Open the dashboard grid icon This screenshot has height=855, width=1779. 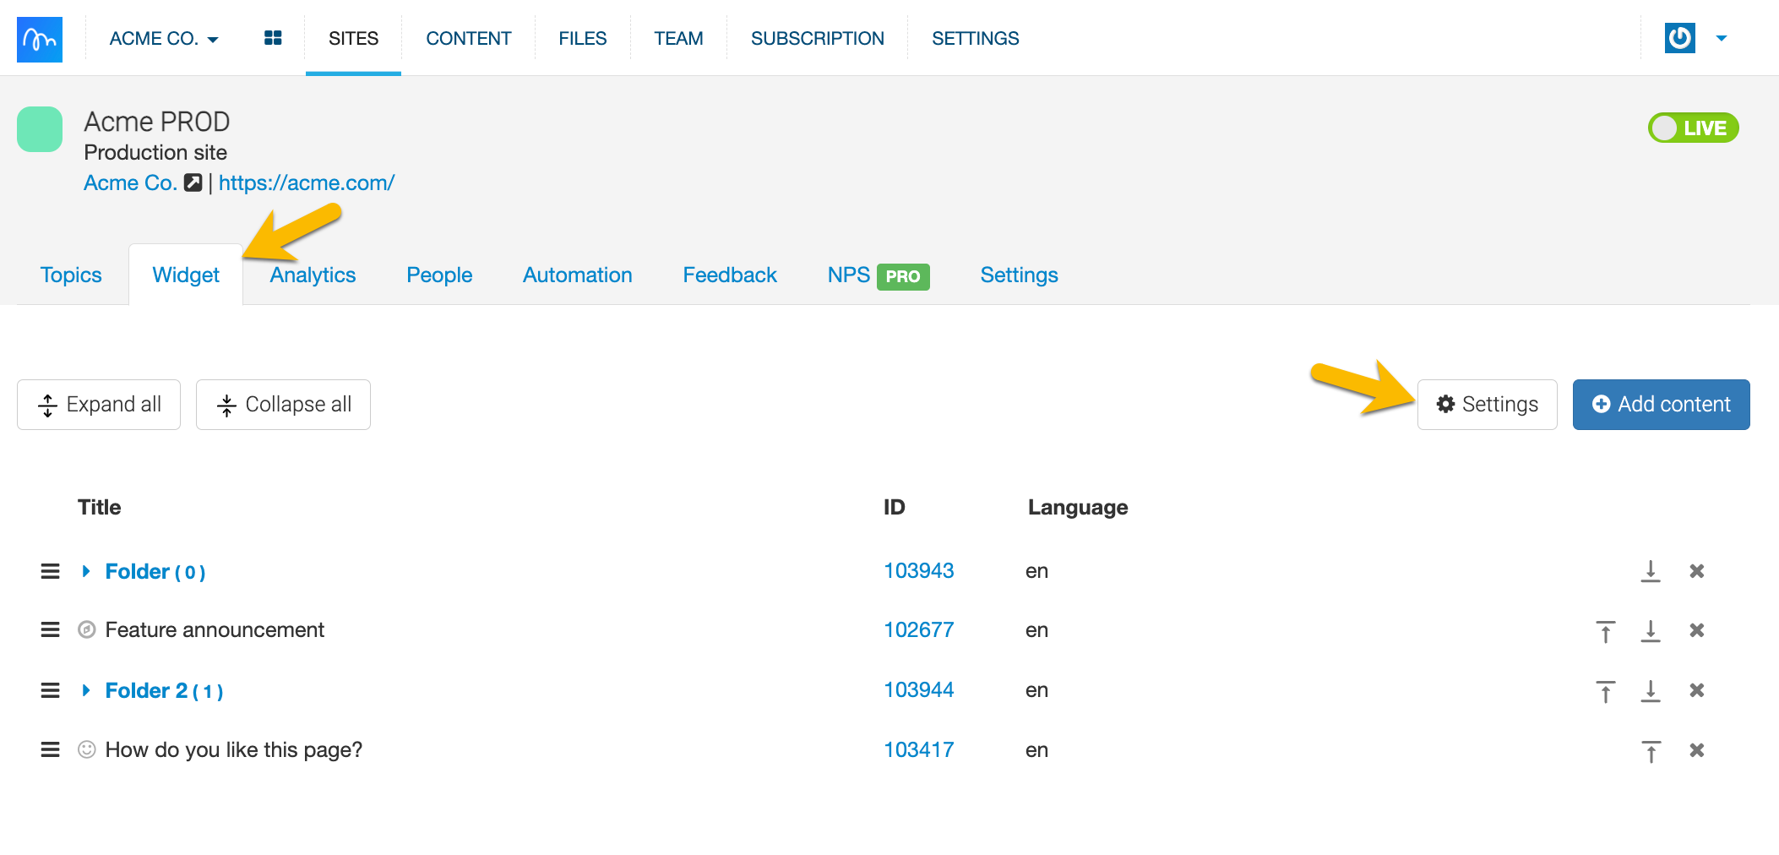[272, 38]
